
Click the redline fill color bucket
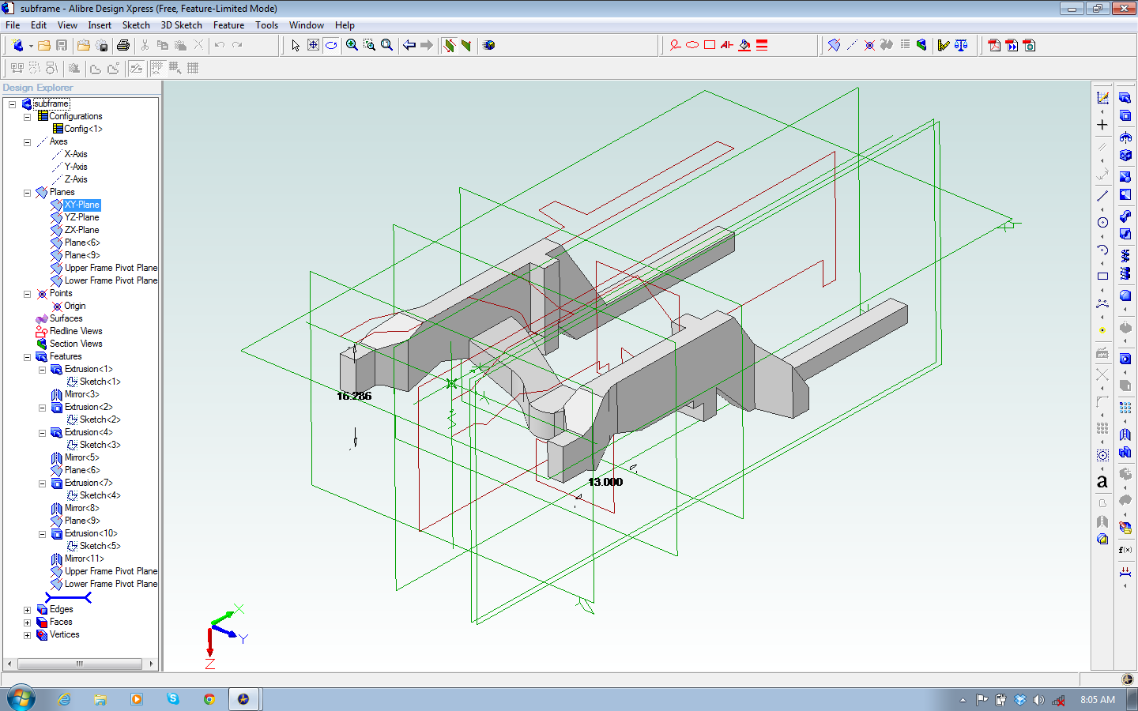[x=744, y=45]
